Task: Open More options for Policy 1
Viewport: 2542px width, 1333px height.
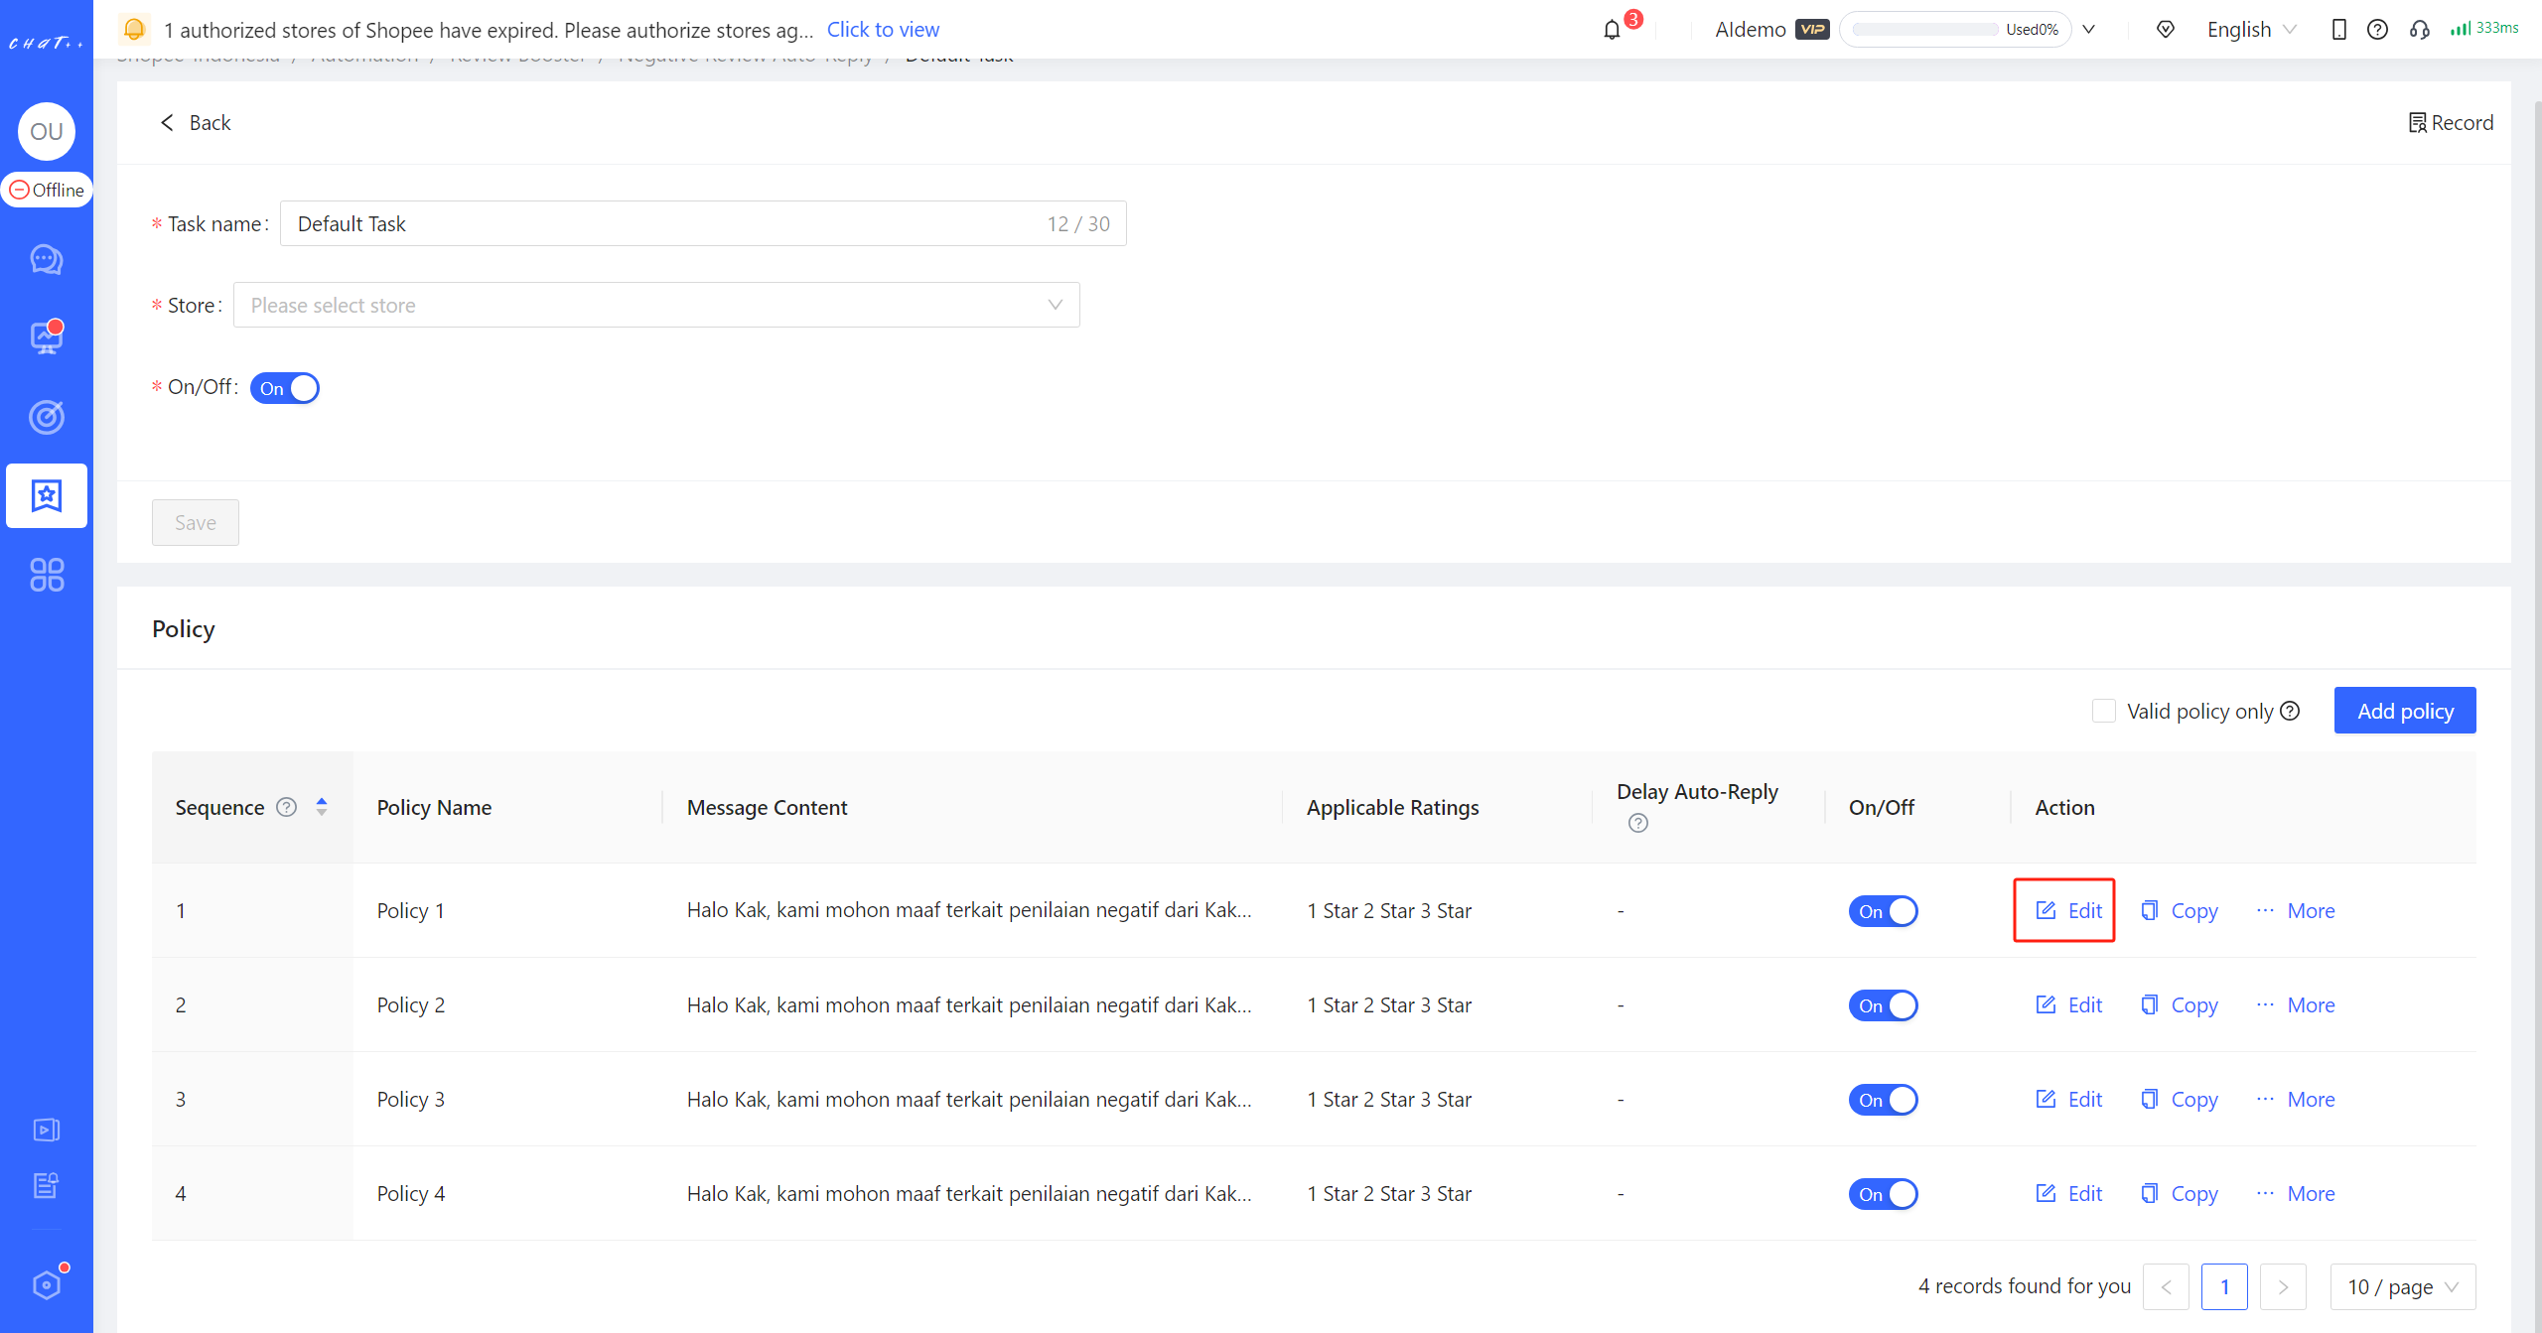Action: tap(2296, 910)
